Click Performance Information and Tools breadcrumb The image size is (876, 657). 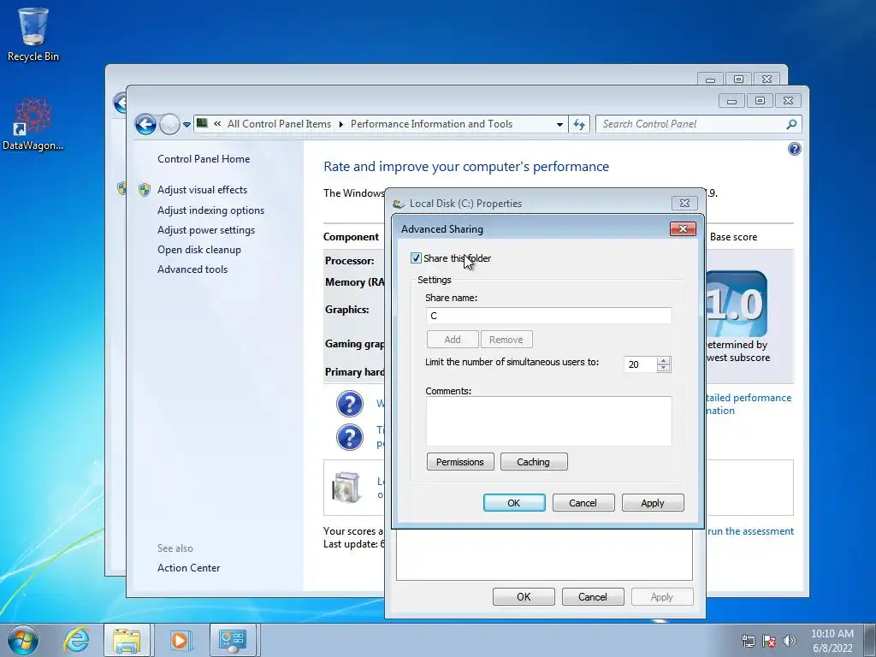(431, 124)
